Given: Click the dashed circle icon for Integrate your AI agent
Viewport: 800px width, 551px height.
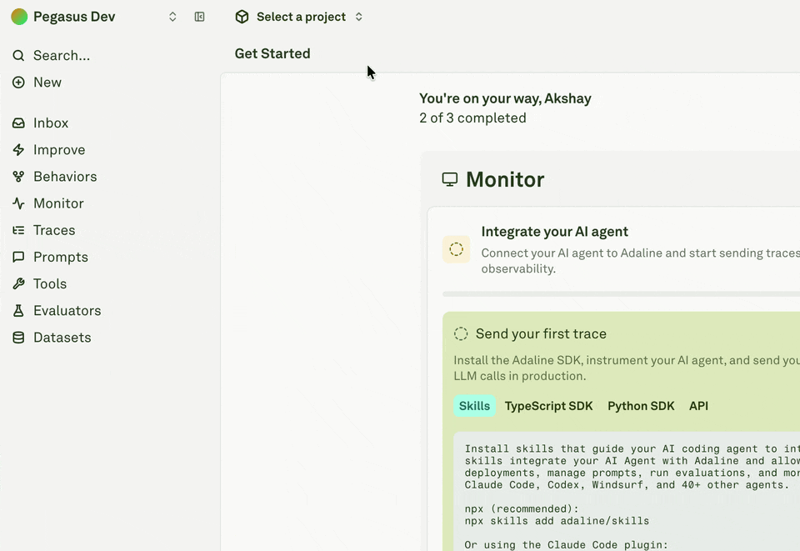Looking at the screenshot, I should (x=456, y=249).
